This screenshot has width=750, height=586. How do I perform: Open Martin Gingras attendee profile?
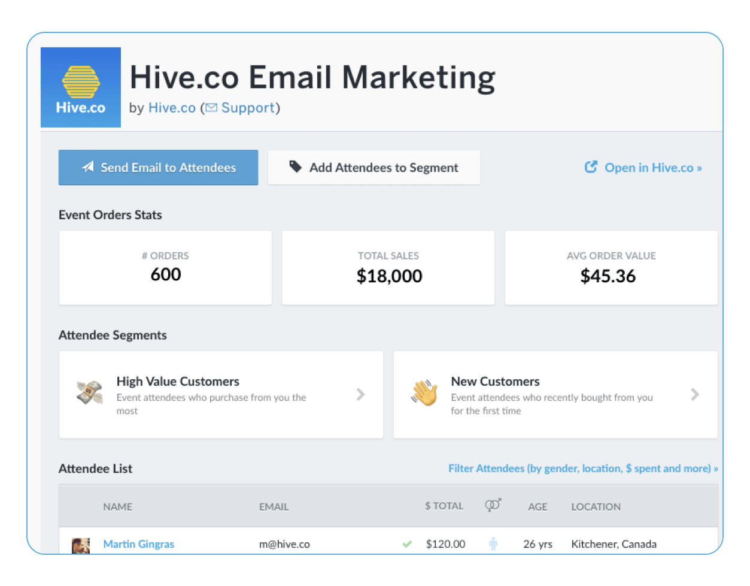click(x=139, y=544)
